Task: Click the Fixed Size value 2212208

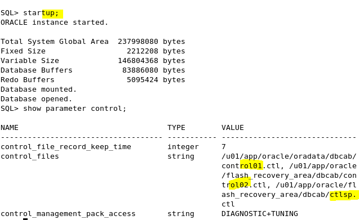Action: tap(143, 51)
